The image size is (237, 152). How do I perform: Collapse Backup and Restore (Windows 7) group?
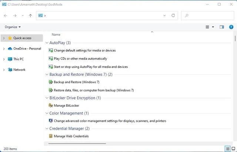(x=47, y=74)
